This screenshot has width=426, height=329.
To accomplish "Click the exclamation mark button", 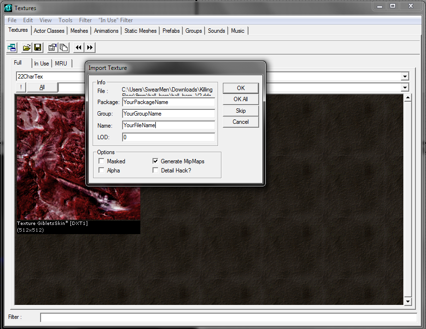I will pos(21,87).
